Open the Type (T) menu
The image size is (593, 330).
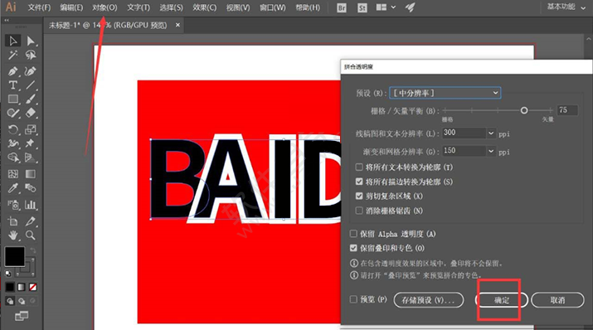coord(139,7)
